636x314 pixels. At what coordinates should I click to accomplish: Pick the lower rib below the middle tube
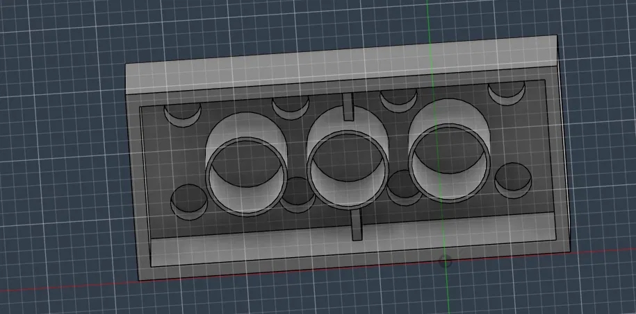coord(356,225)
